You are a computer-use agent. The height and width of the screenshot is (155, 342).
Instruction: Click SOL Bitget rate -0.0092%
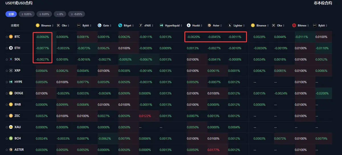click(125, 59)
